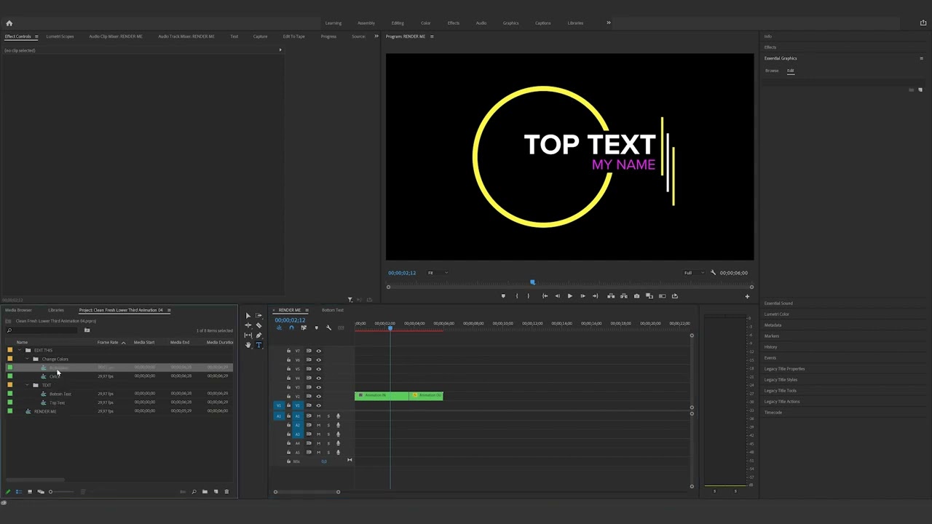
Task: Switch project panel to list view
Action: pos(19,492)
